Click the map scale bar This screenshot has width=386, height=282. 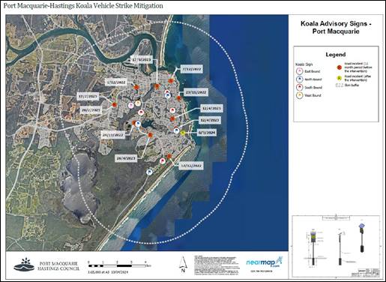(x=117, y=265)
